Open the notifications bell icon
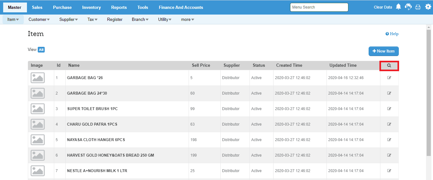The image size is (433, 180). point(399,7)
